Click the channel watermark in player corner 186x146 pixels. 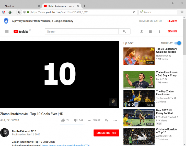113,102
